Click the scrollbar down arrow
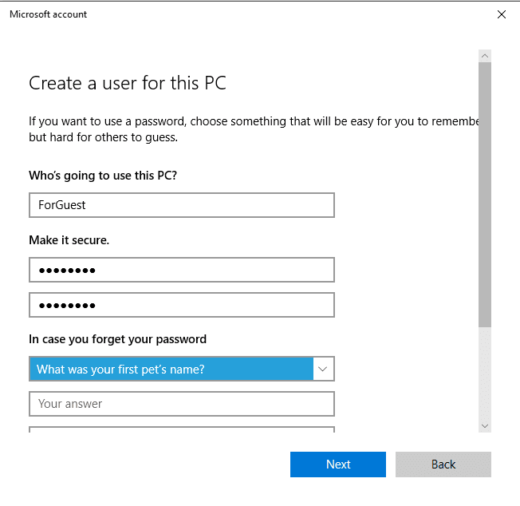This screenshot has height=506, width=520. [x=485, y=426]
